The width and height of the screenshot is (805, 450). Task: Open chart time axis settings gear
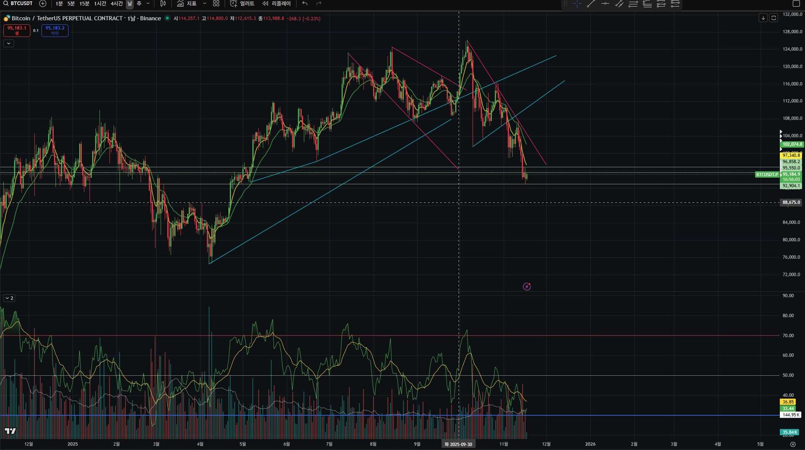793,444
